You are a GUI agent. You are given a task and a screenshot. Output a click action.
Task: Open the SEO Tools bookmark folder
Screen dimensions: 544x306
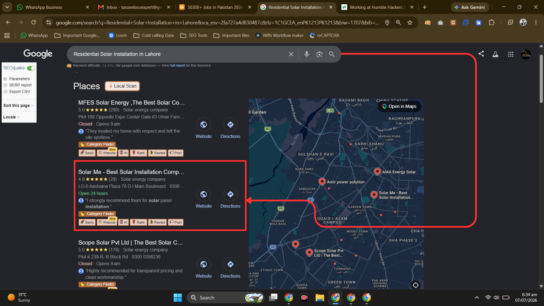(x=193, y=35)
